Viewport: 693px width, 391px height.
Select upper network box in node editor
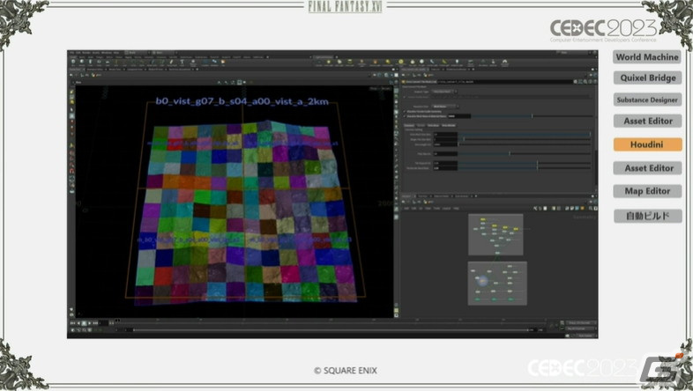[496, 234]
